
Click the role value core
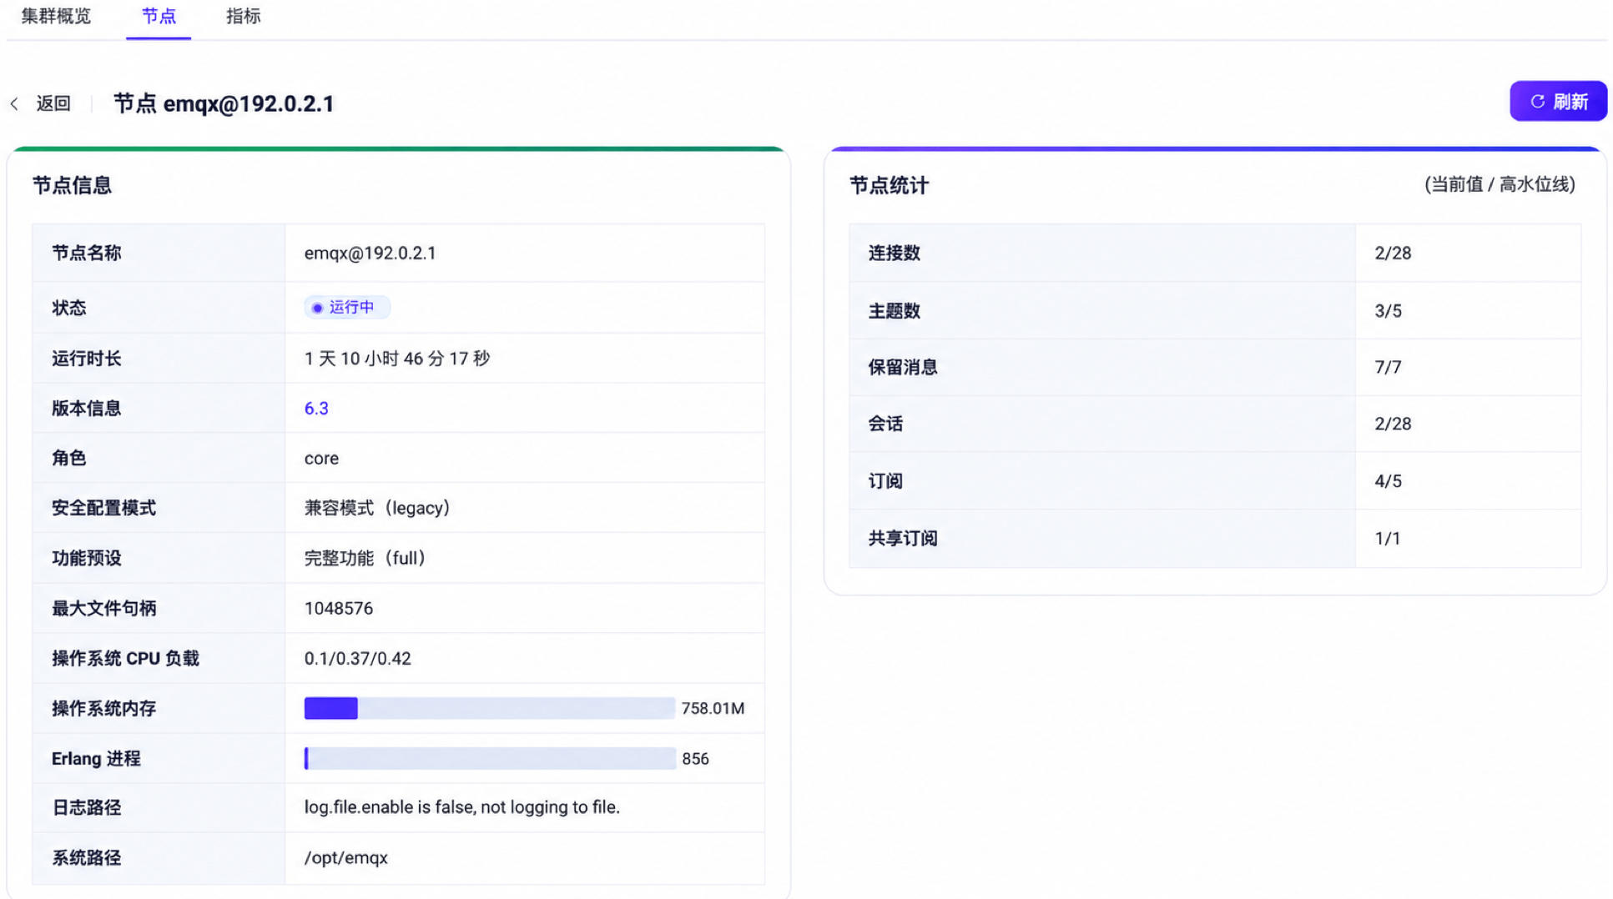coord(321,459)
